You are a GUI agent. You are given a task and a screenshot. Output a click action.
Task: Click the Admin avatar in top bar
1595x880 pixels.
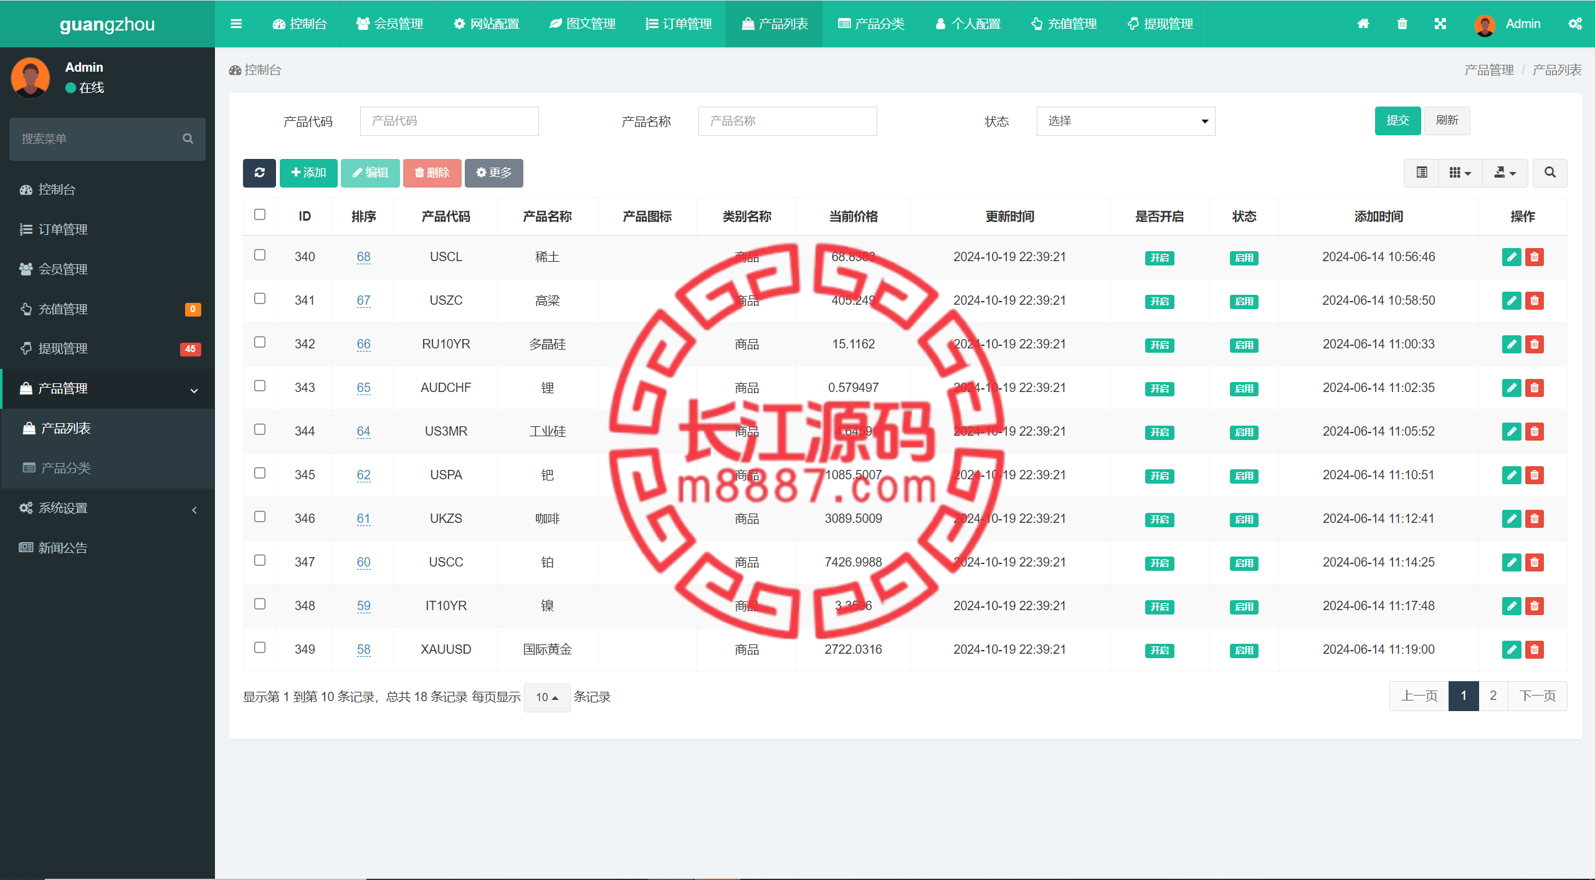pyautogui.click(x=1485, y=25)
